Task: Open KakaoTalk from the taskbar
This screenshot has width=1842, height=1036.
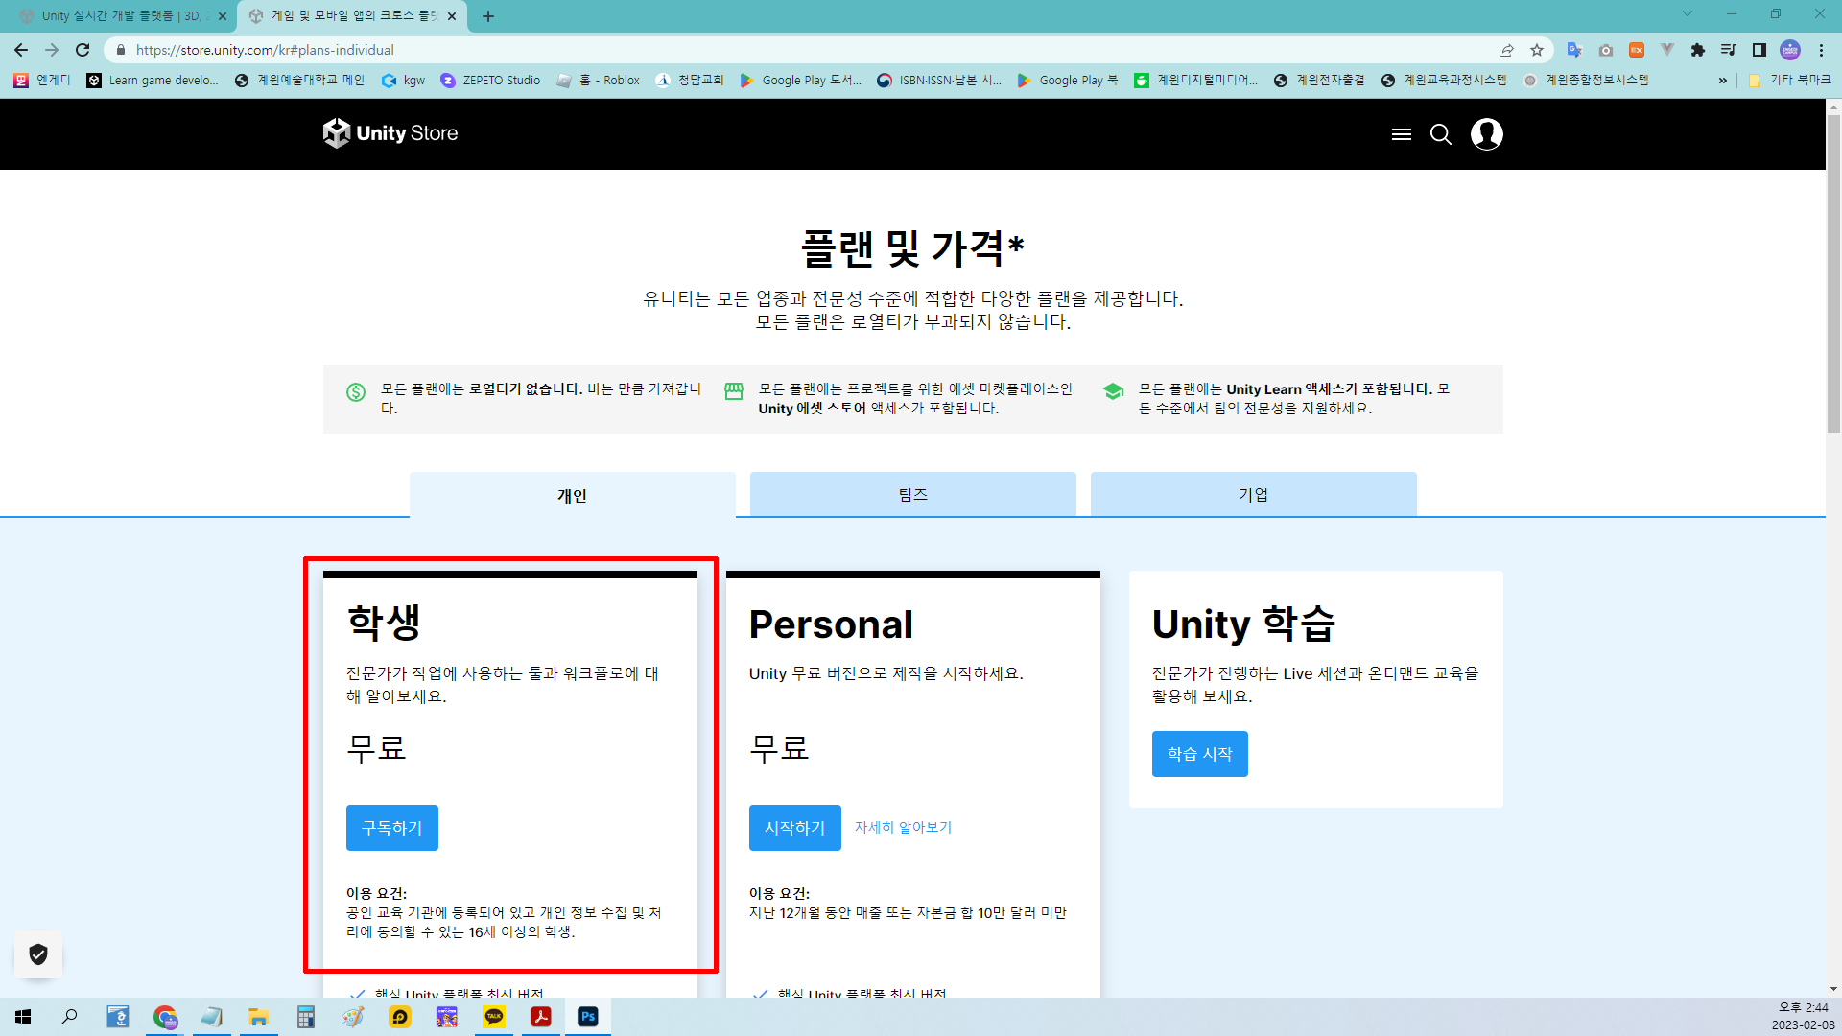Action: 494,1016
